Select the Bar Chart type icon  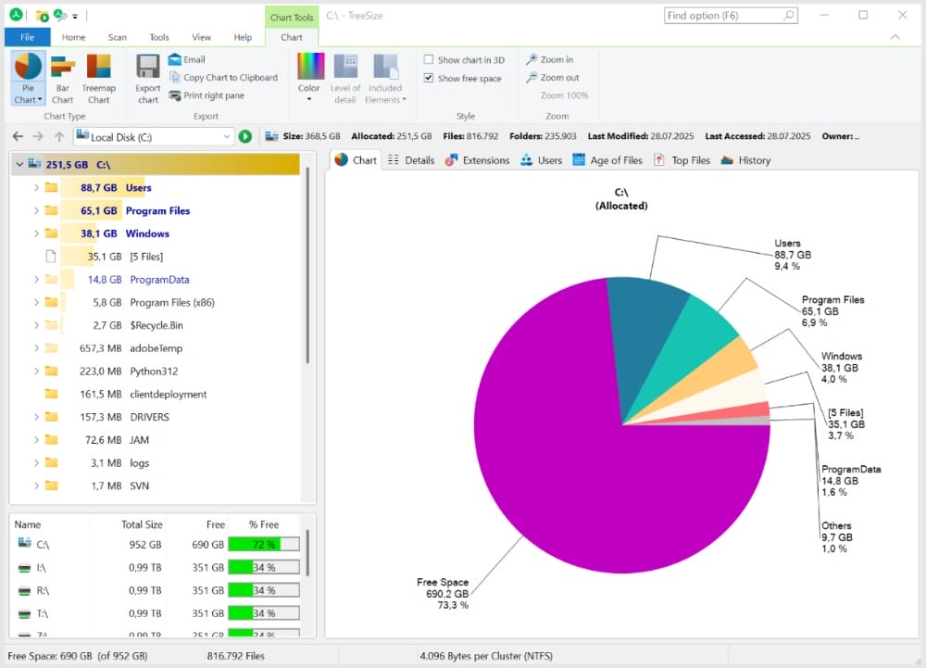(x=63, y=67)
